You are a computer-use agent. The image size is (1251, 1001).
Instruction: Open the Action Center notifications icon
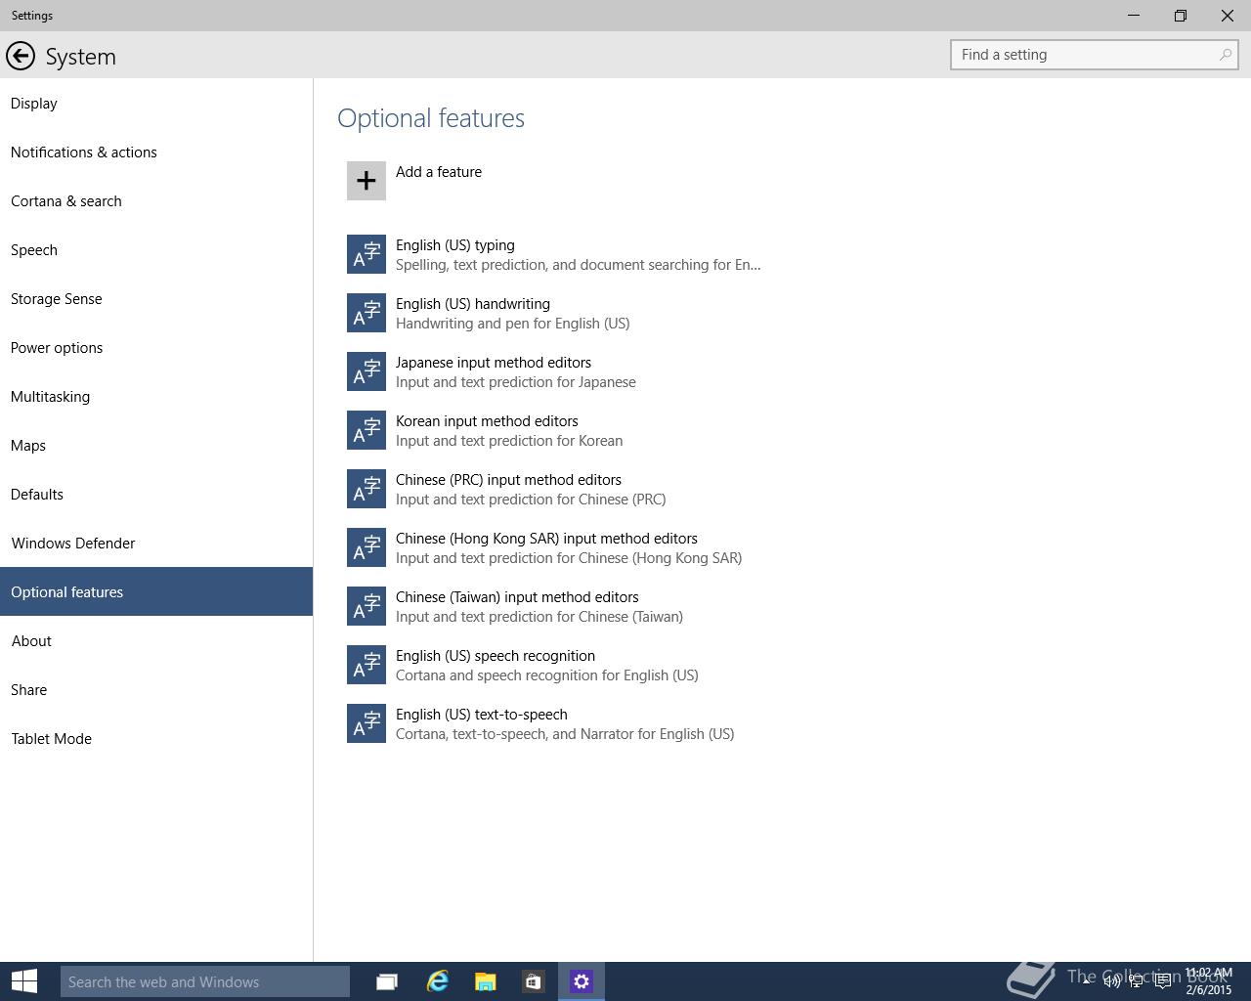pyautogui.click(x=1163, y=981)
